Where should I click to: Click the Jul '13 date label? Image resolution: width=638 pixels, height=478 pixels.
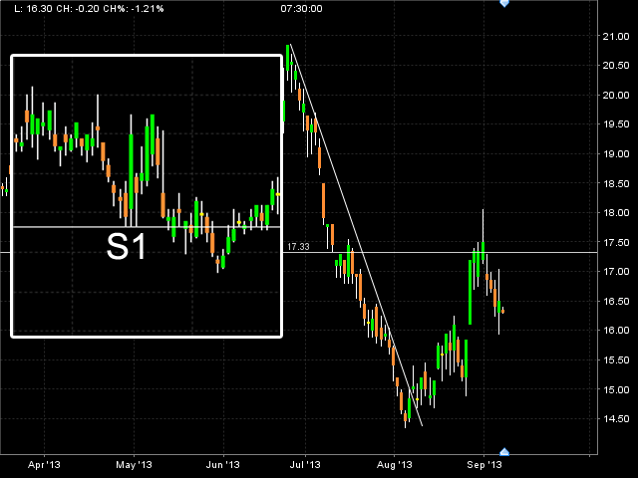[x=305, y=465]
